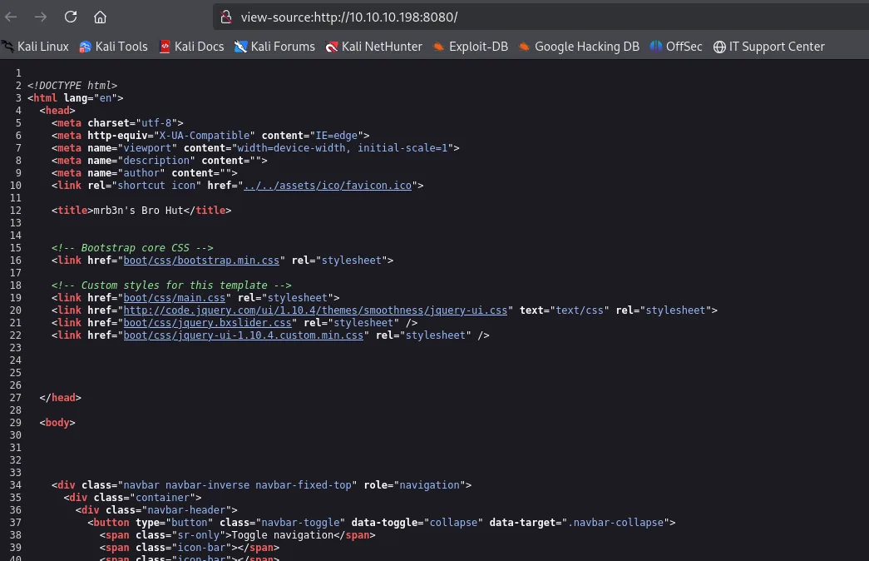Open the favicon.ico link in source

[x=328, y=186]
